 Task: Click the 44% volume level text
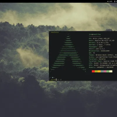[x=111, y=1]
